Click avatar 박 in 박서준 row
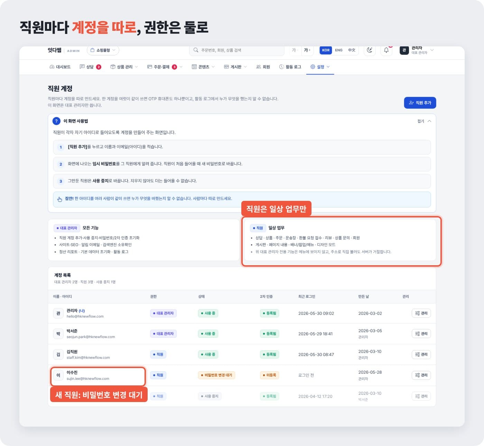Viewport: 484px width, 446px height. (58, 334)
